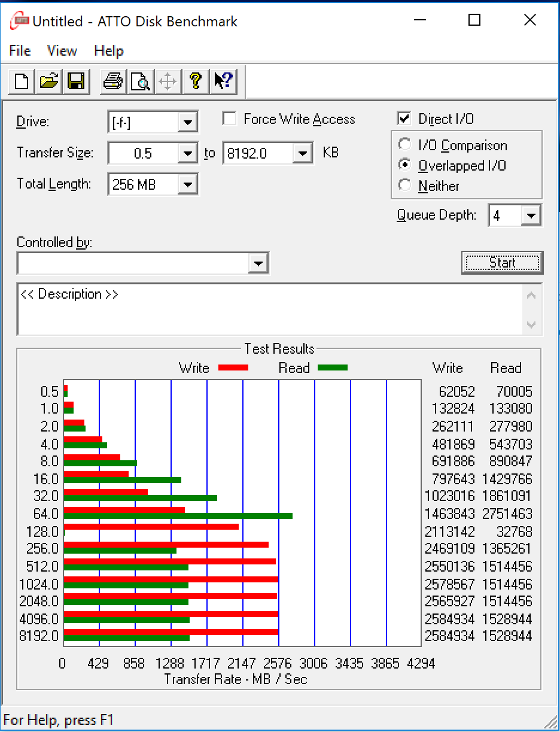Open the Total Length dropdown
560x732 pixels.
pyautogui.click(x=188, y=185)
